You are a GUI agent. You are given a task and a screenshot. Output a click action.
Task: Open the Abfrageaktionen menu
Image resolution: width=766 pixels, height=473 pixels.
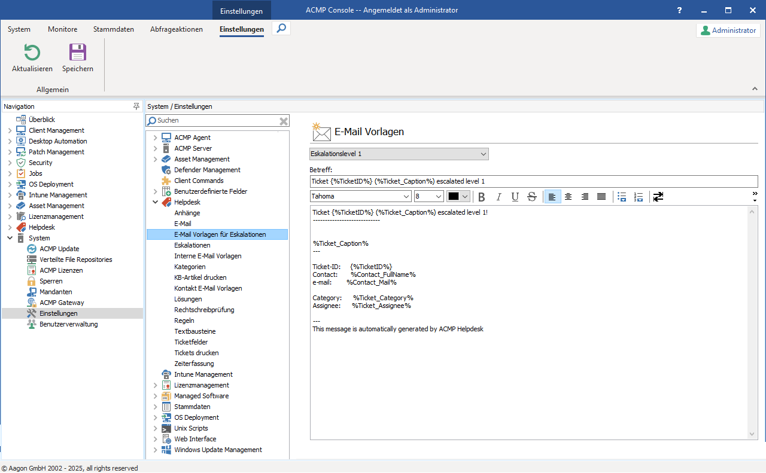click(x=176, y=29)
